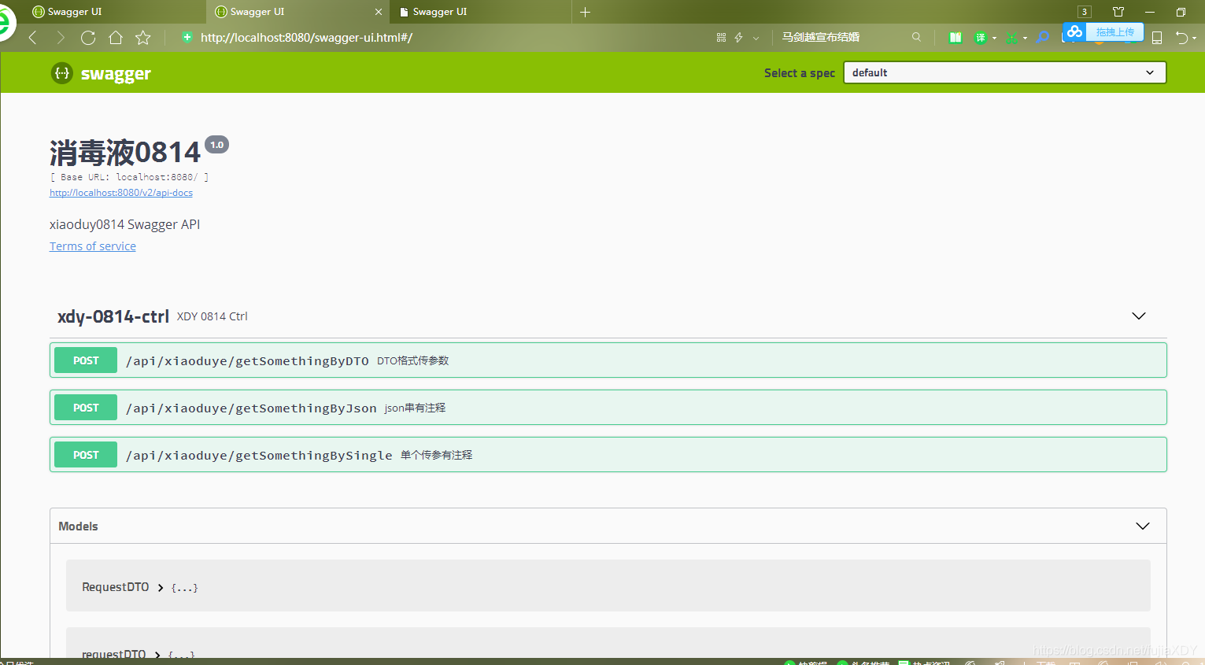This screenshot has width=1205, height=665.
Task: Click the lightning speed mode icon
Action: point(738,37)
